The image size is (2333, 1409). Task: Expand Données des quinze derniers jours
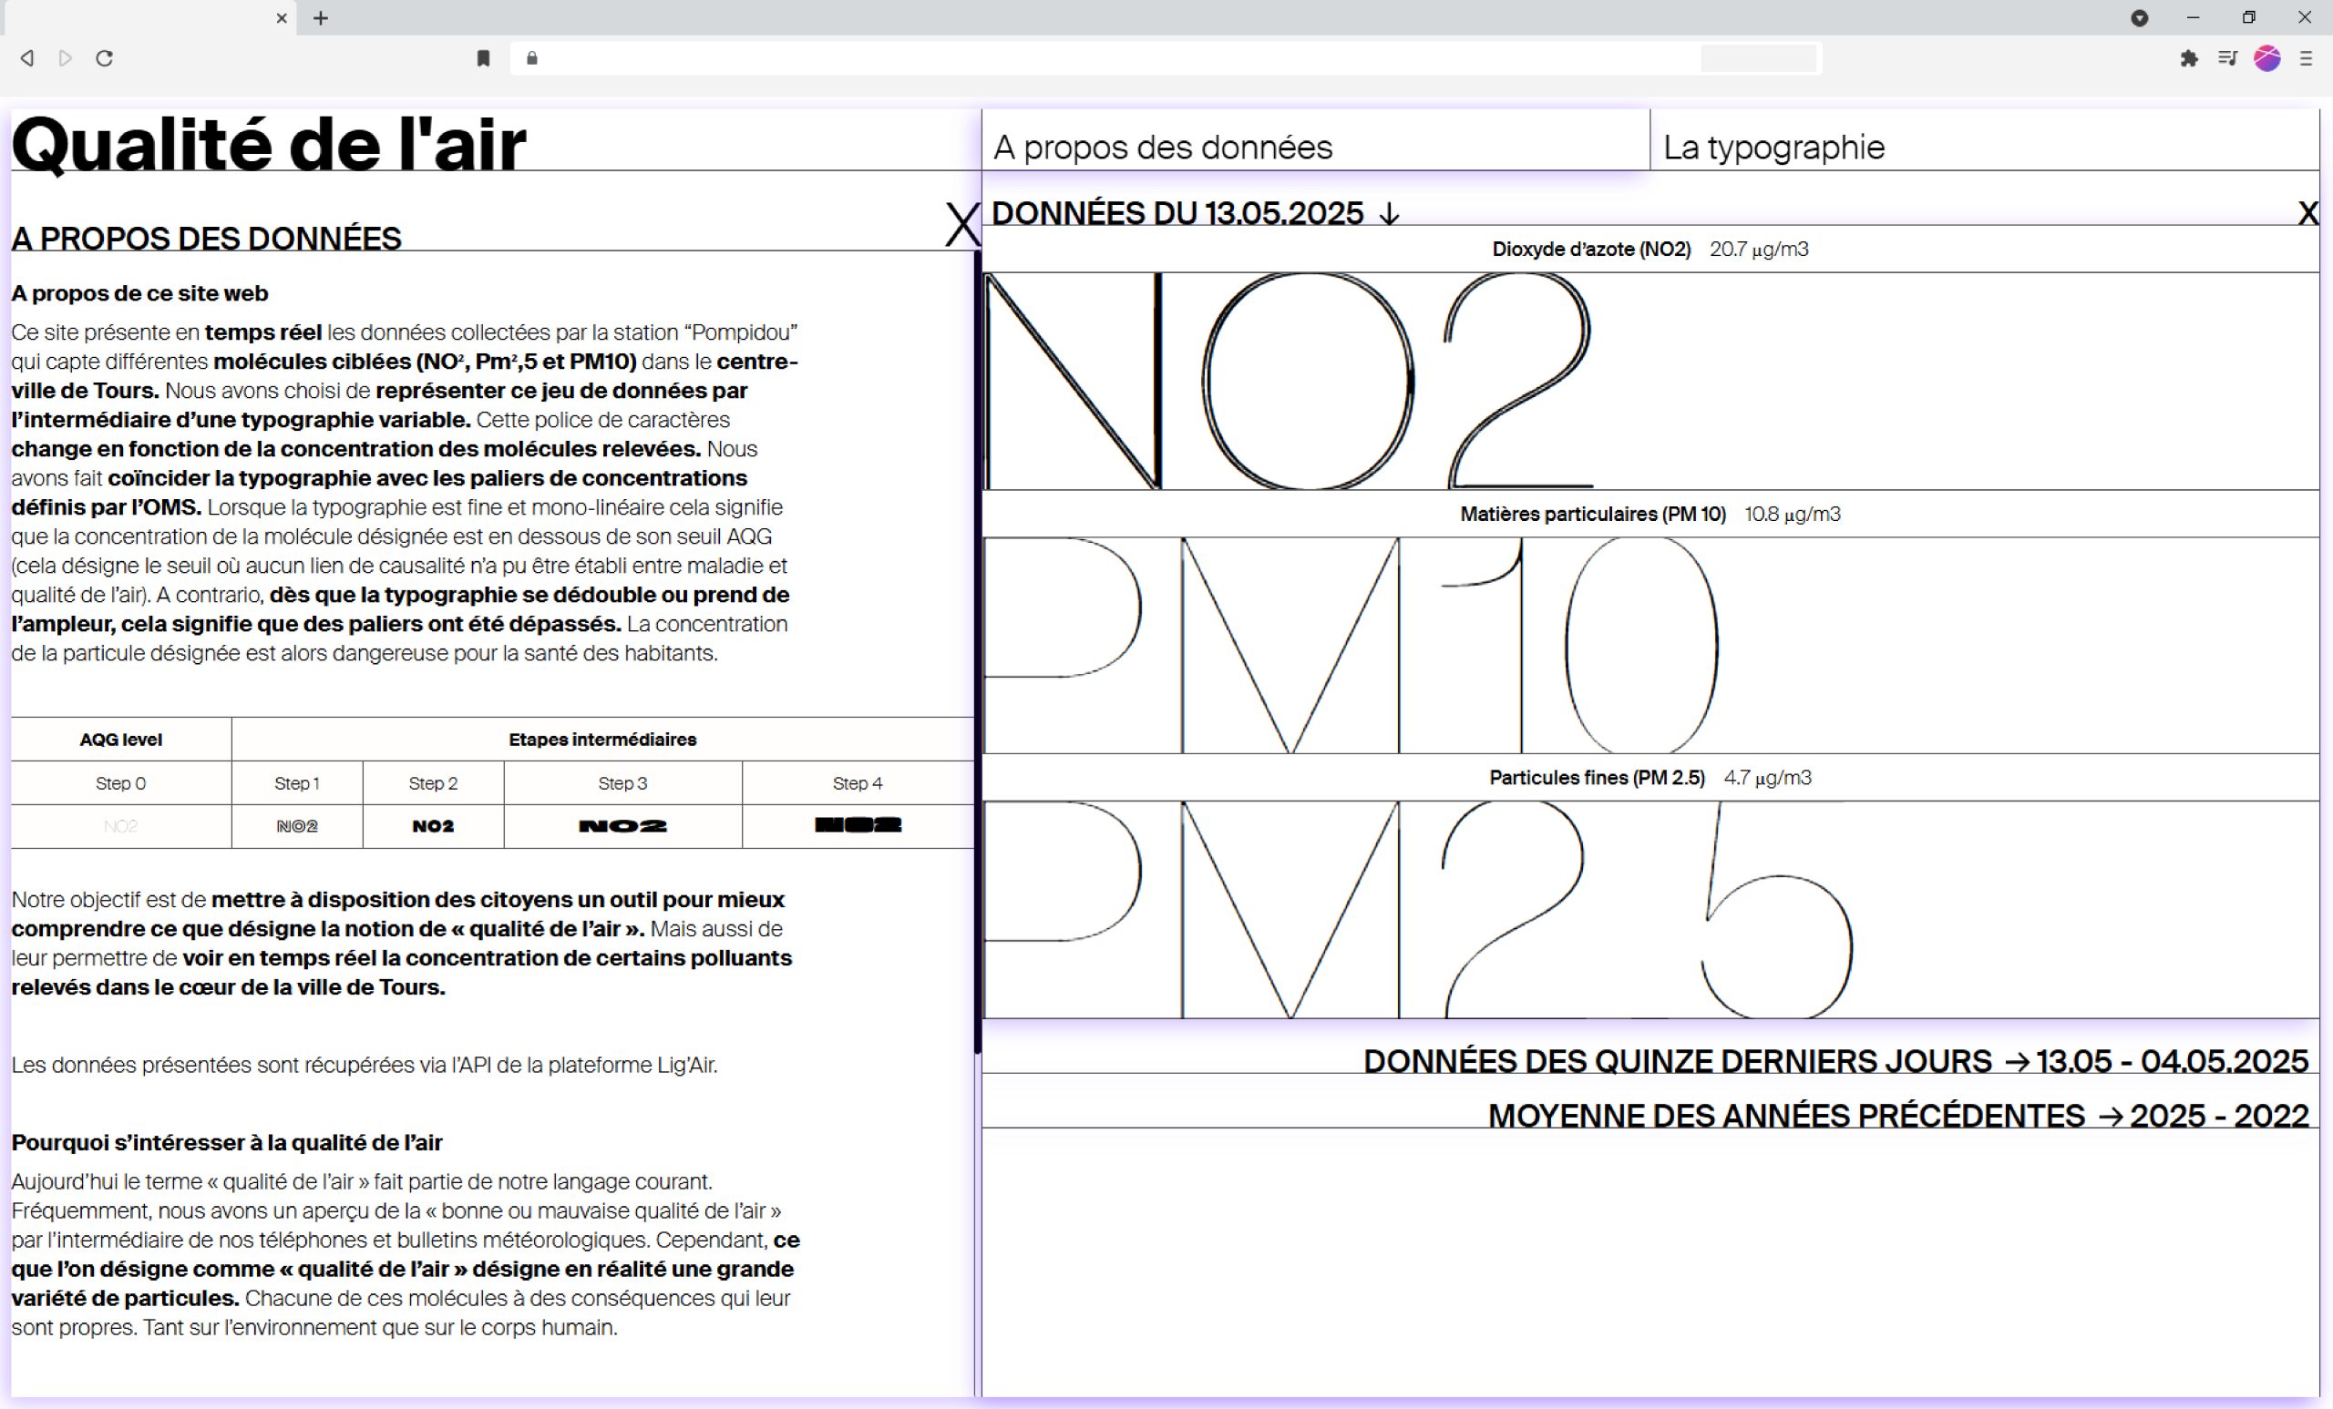(x=1835, y=1061)
